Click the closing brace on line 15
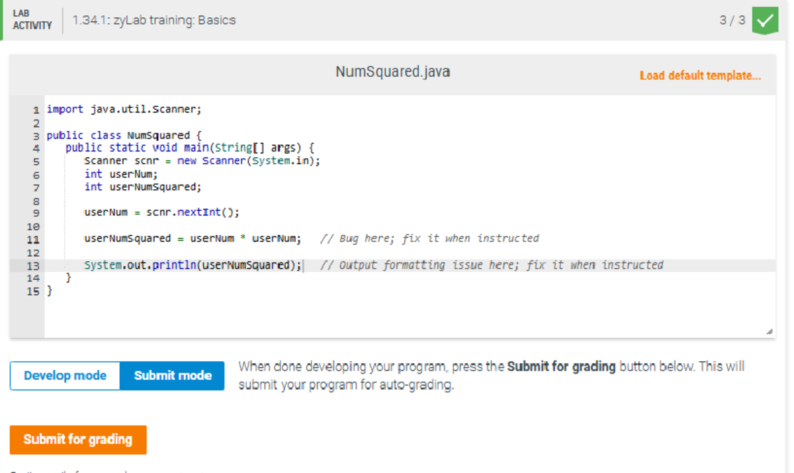 [49, 290]
